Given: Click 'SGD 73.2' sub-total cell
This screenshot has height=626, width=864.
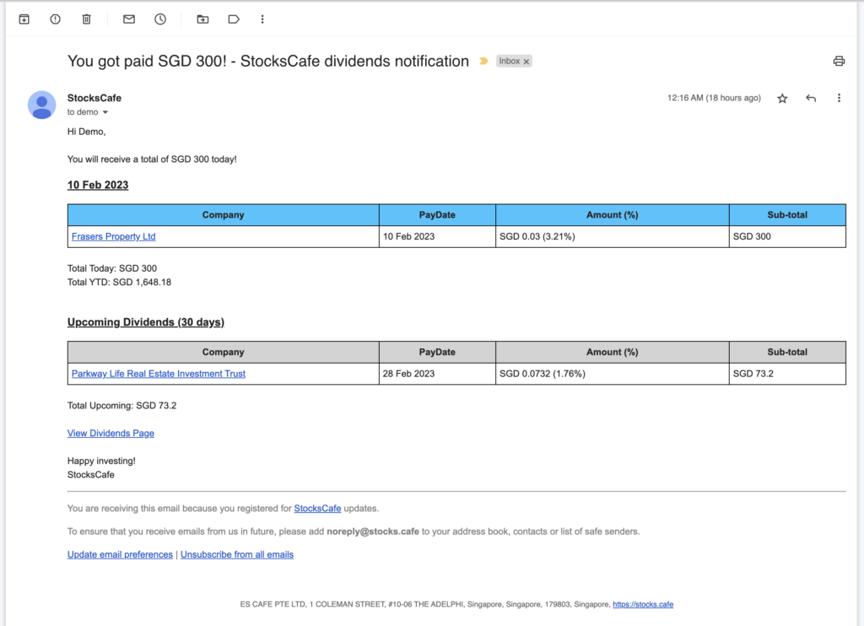Looking at the screenshot, I should [x=787, y=374].
